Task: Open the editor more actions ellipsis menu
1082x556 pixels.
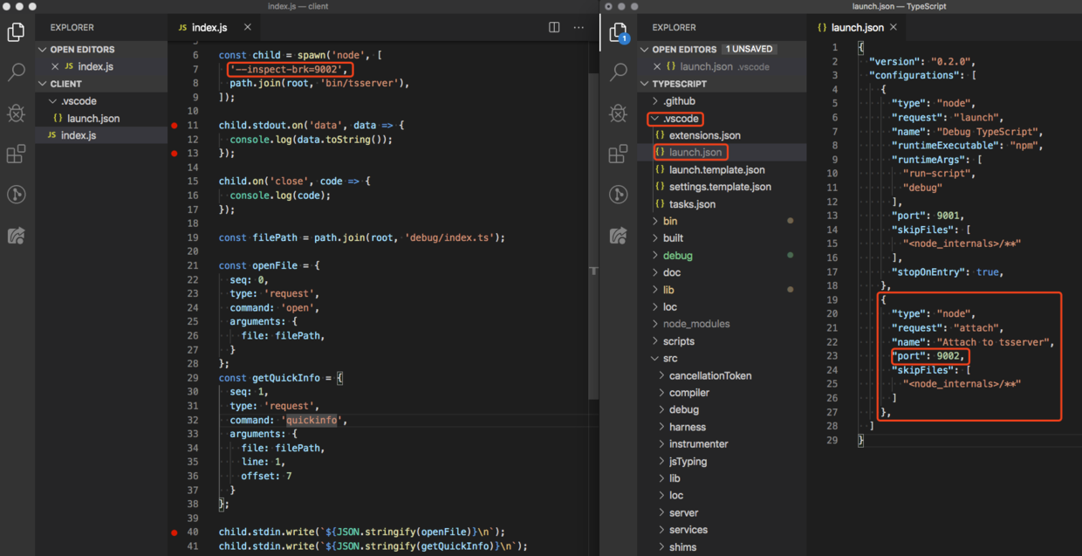Action: (579, 27)
